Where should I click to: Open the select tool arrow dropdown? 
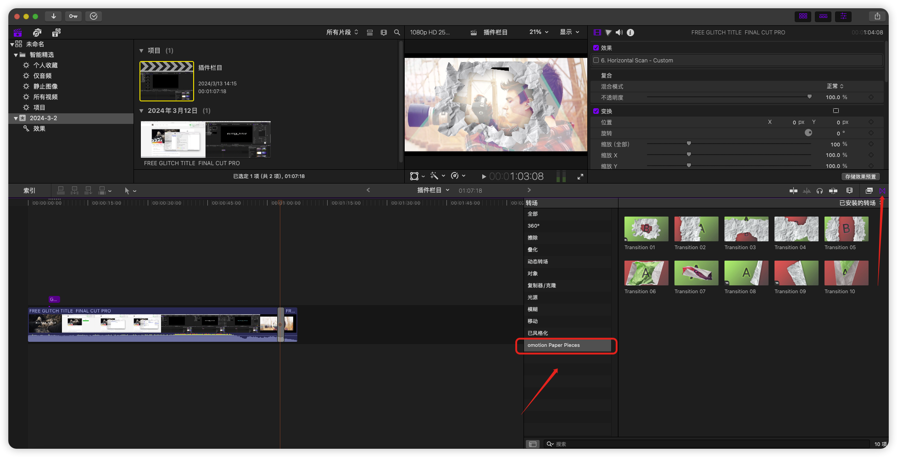tap(130, 190)
